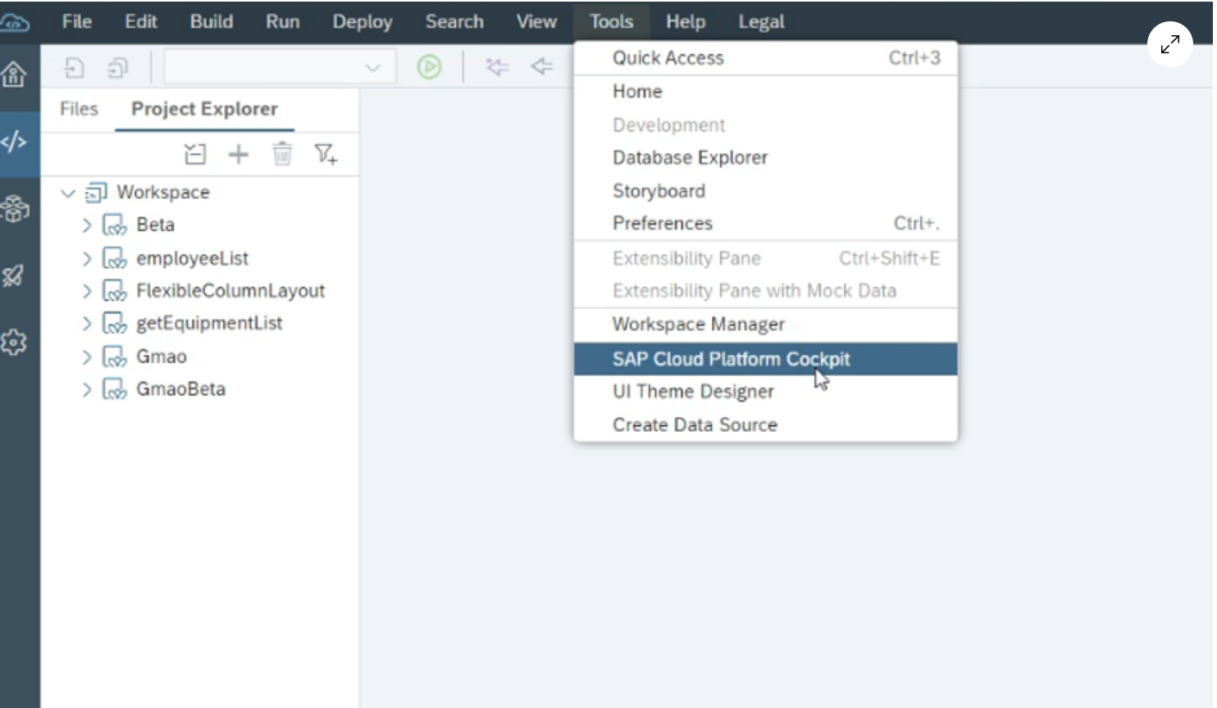Open the run configuration dropdown in toolbar
This screenshot has width=1217, height=708.
pos(372,67)
